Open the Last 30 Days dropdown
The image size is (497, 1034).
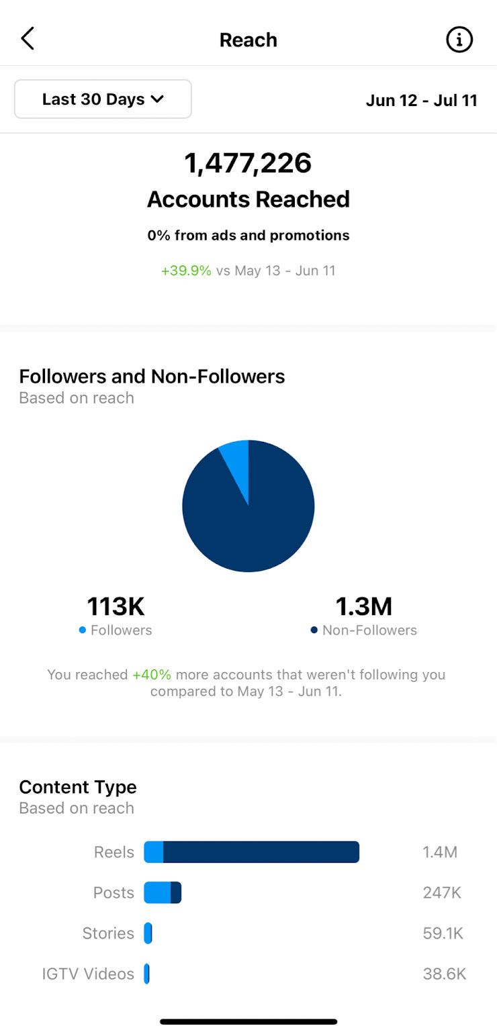pos(103,99)
